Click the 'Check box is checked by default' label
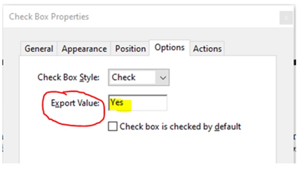Screen dimensions: 308x171 [x=180, y=127]
